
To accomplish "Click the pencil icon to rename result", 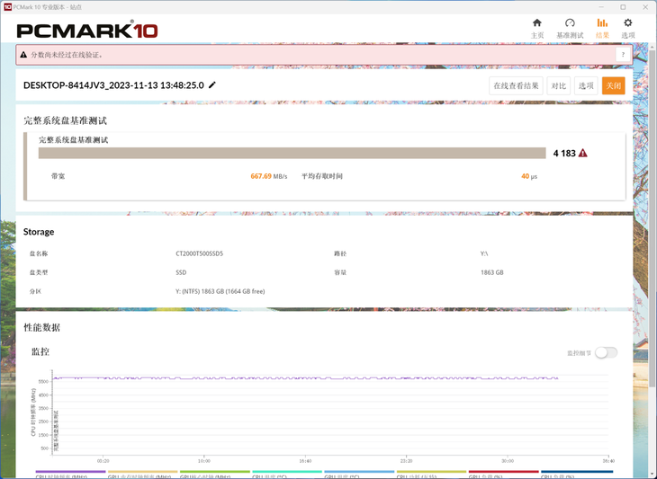I will [x=212, y=85].
